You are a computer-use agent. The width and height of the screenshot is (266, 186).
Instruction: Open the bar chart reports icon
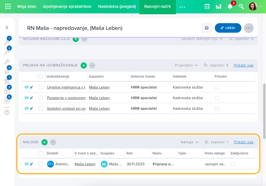tap(218, 6)
